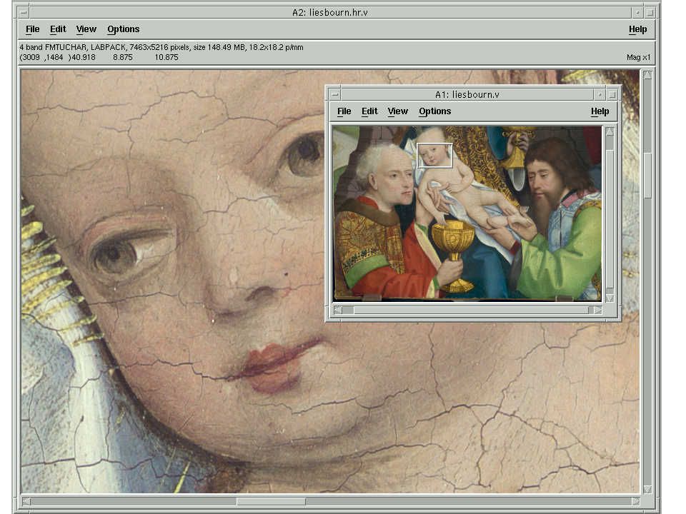Click the scroll-up arrow of the A1 vertical scrollbar
Screen dimensions: 686x514
tap(610, 131)
